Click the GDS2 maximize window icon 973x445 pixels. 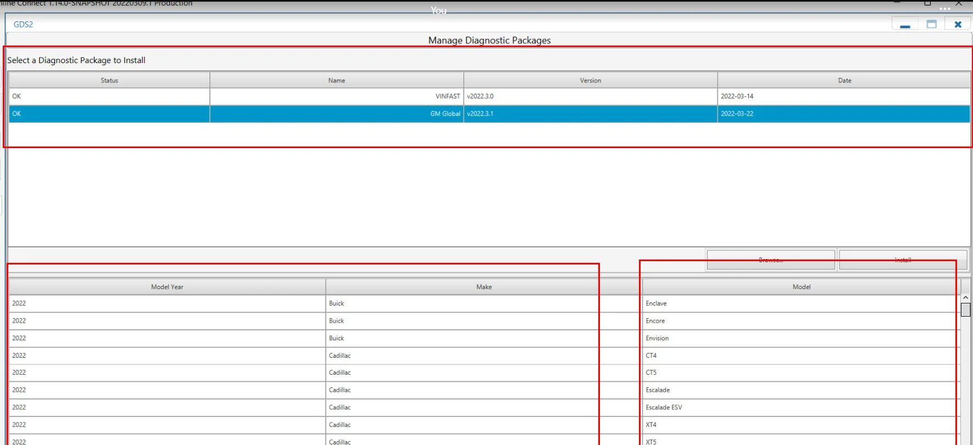tap(931, 25)
